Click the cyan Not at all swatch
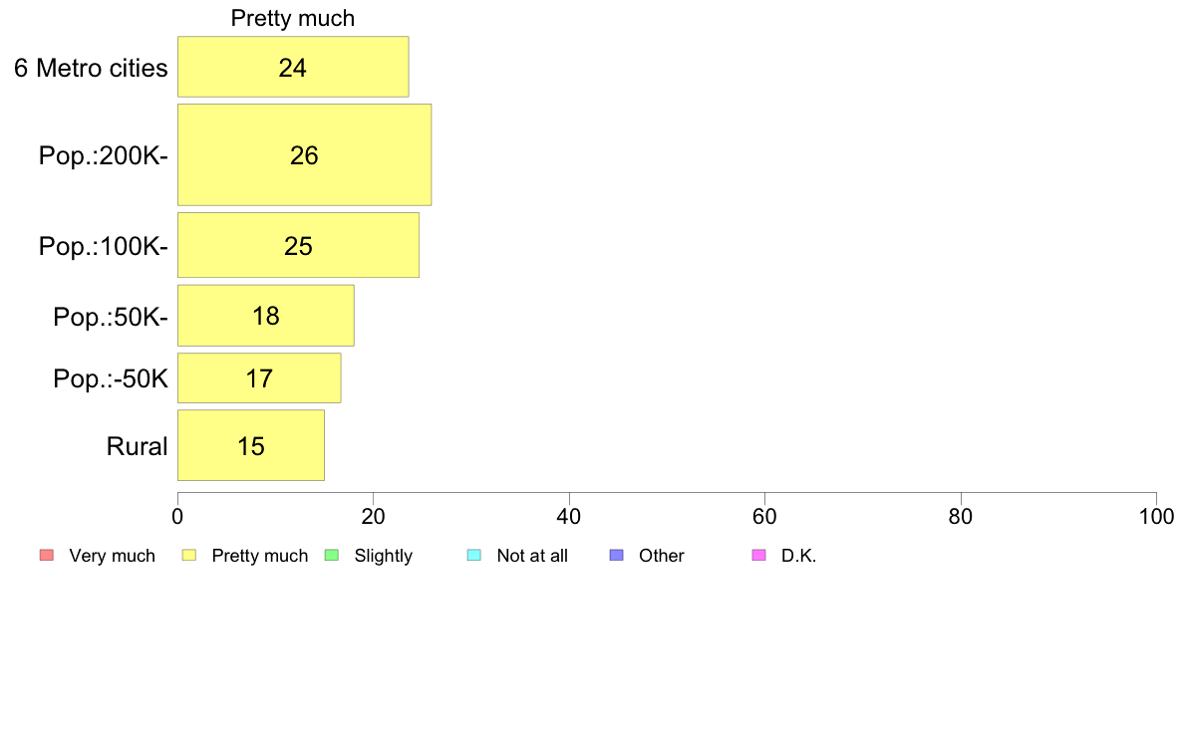The width and height of the screenshot is (1184, 733). coord(474,555)
